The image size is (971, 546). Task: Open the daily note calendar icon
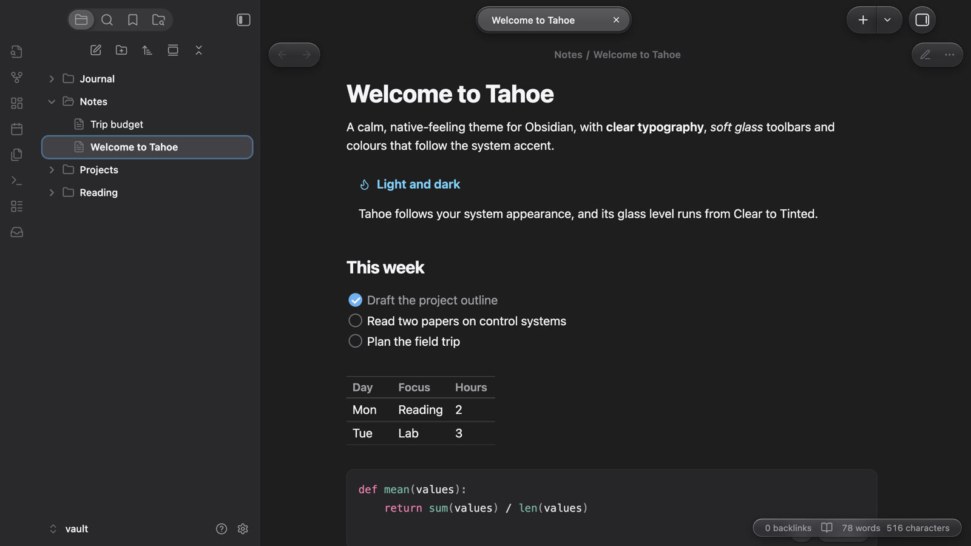(17, 129)
